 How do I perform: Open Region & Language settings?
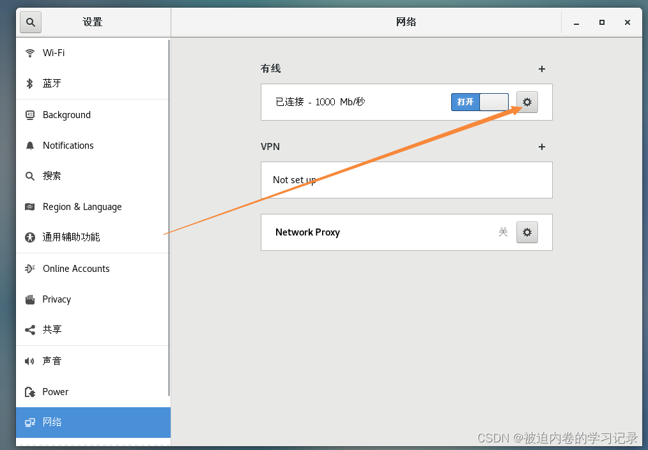click(x=93, y=206)
